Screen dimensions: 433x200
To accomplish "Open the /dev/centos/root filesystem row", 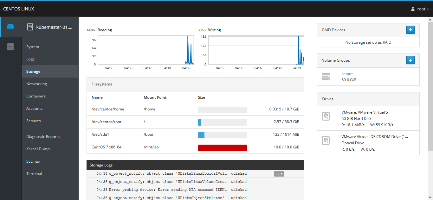I will tap(195, 122).
